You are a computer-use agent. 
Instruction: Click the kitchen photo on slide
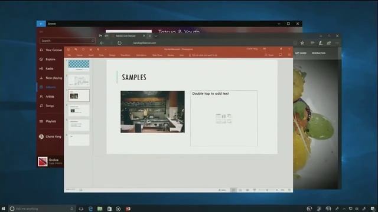(x=152, y=112)
